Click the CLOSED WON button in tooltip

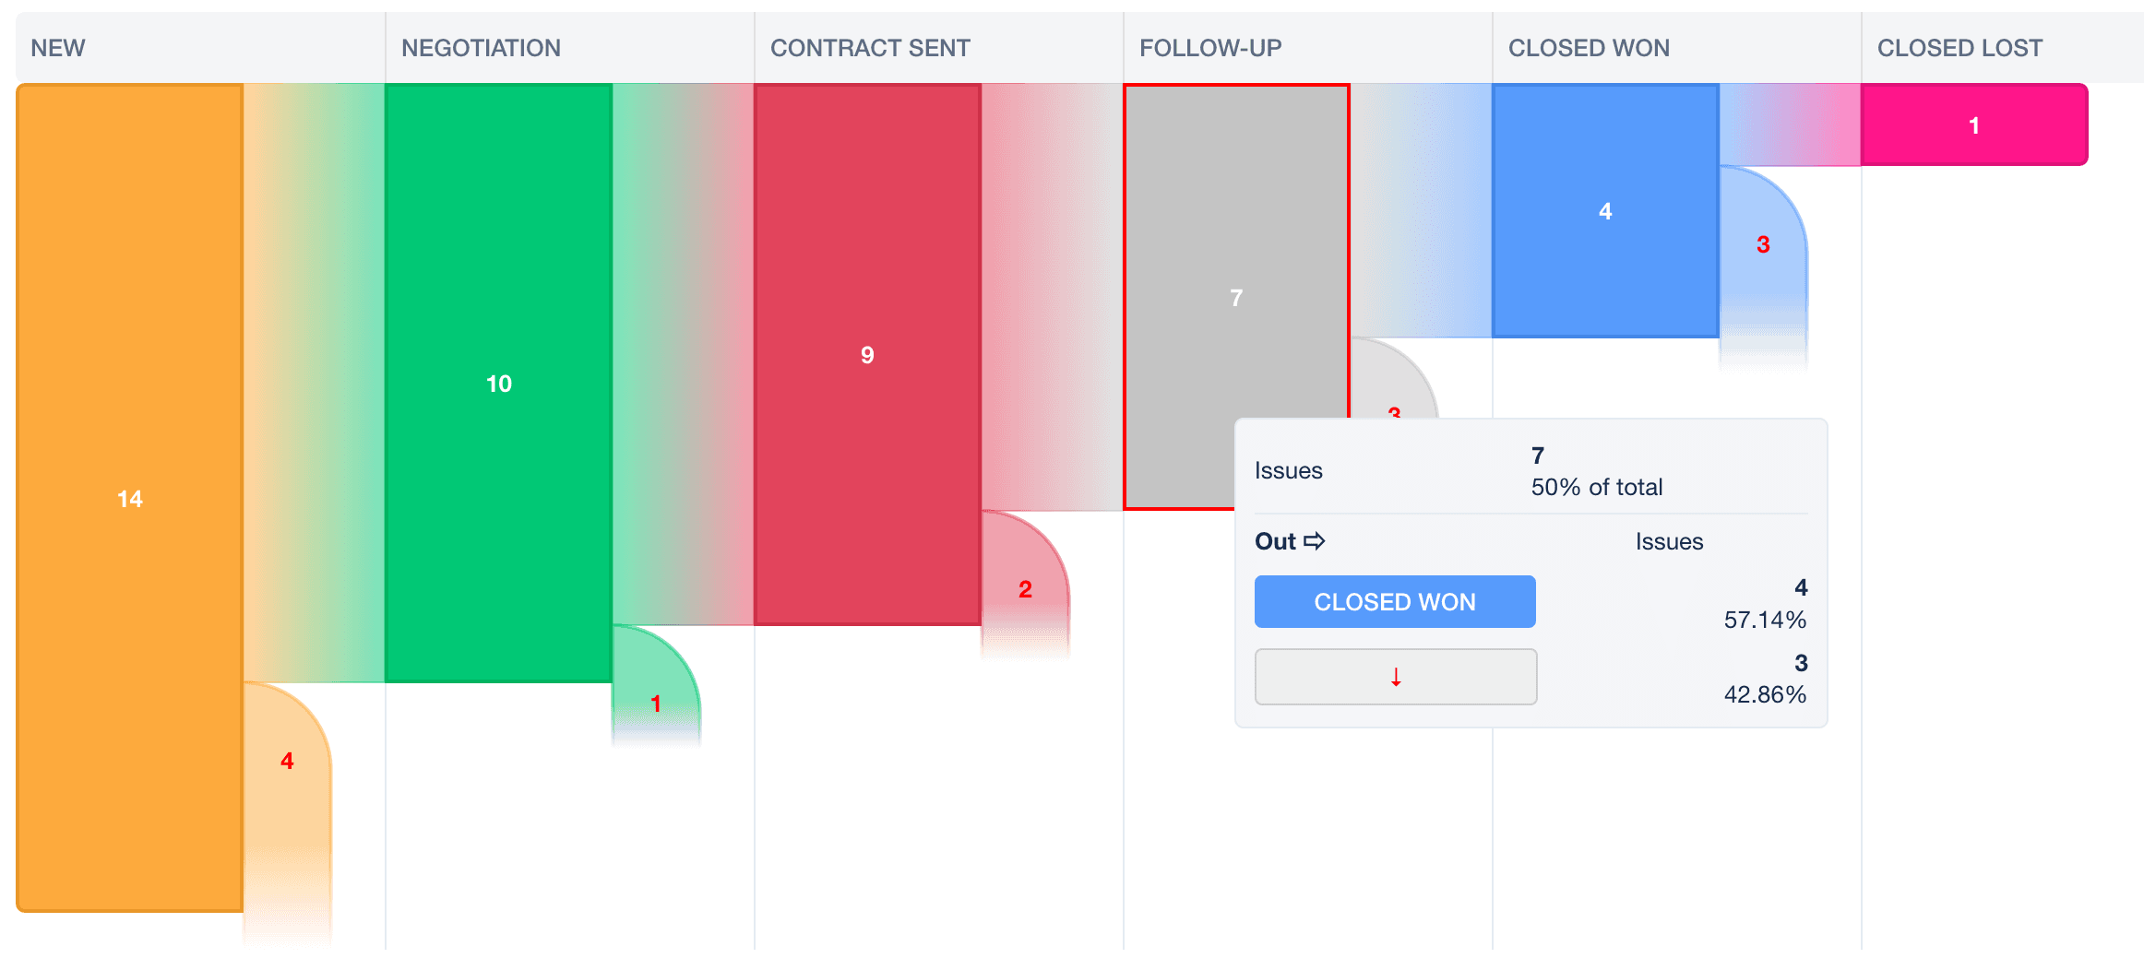(1395, 602)
